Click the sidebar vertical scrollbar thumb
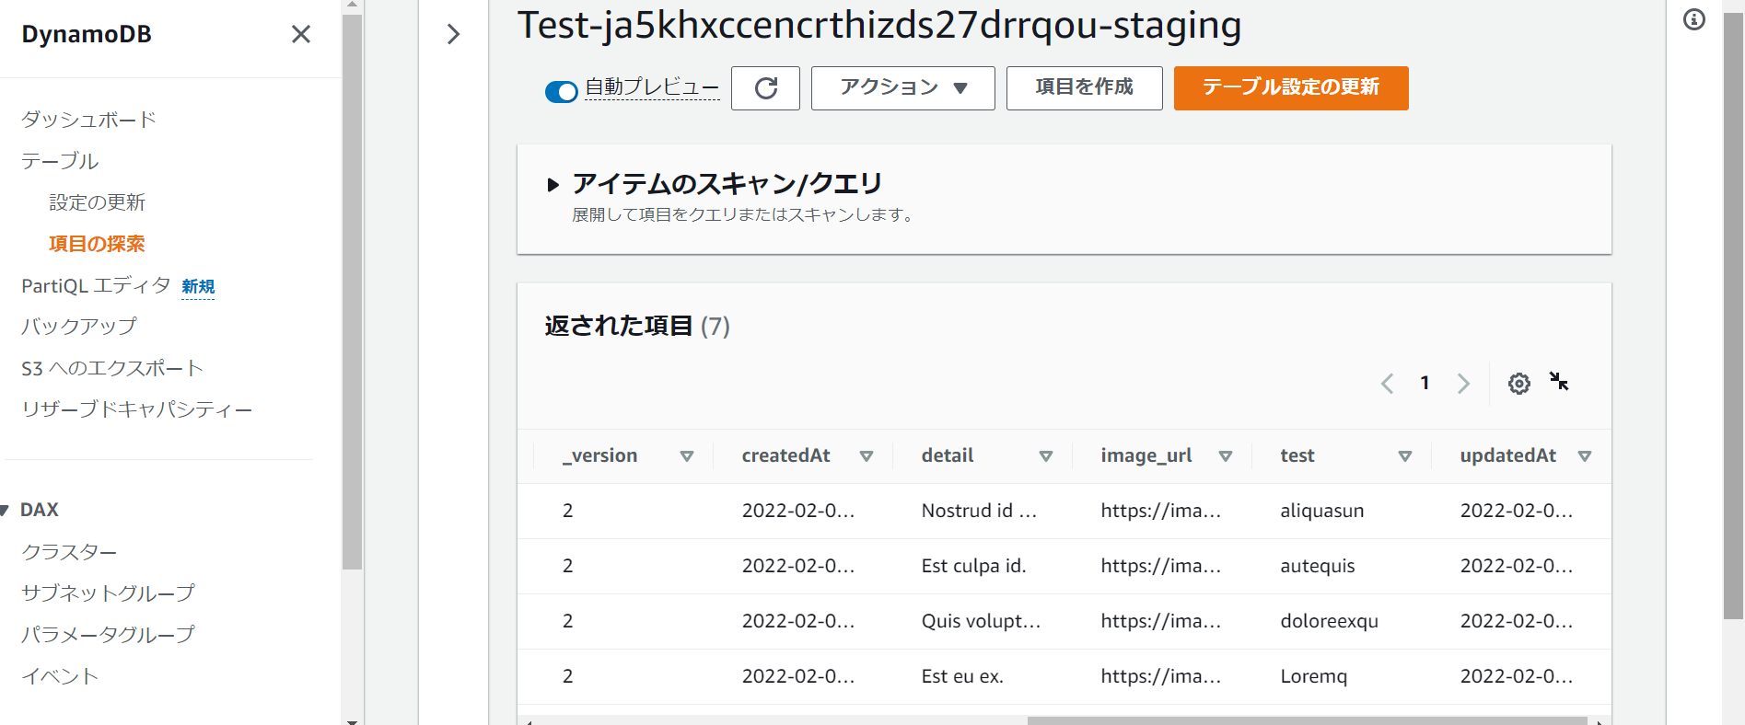 (x=352, y=291)
